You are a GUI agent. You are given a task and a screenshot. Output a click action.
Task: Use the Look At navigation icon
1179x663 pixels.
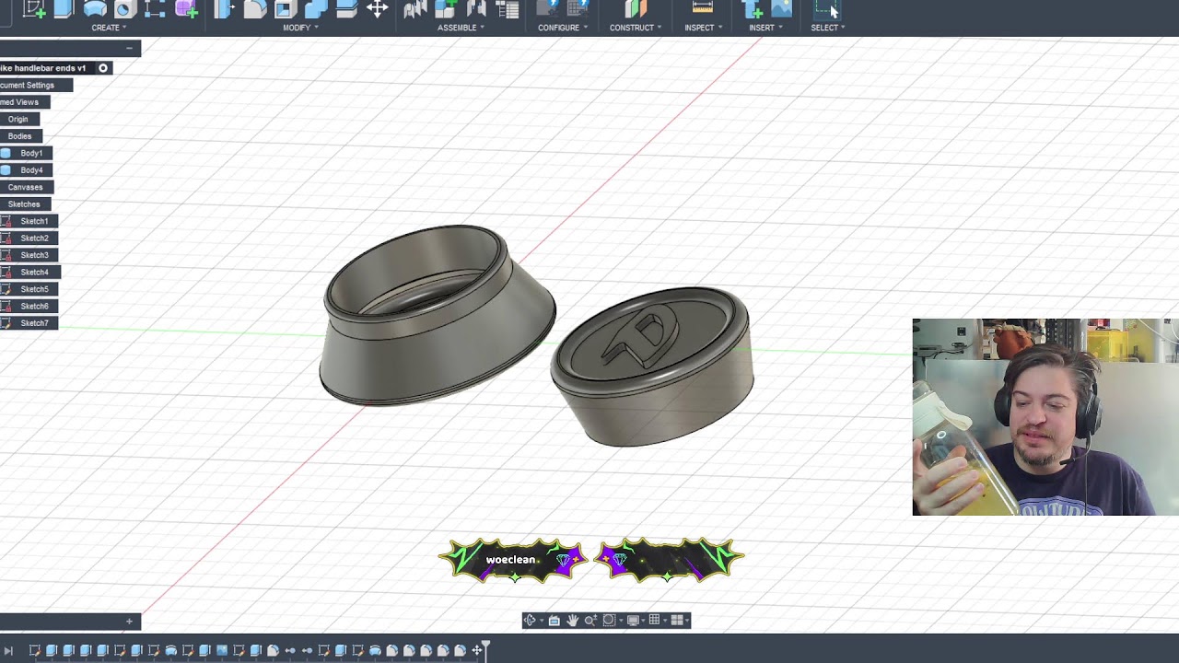point(554,621)
